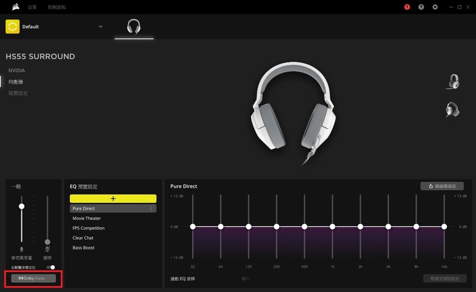Image resolution: width=476 pixels, height=292 pixels.
Task: Click the microphone volume slider handle
Action: (x=22, y=206)
